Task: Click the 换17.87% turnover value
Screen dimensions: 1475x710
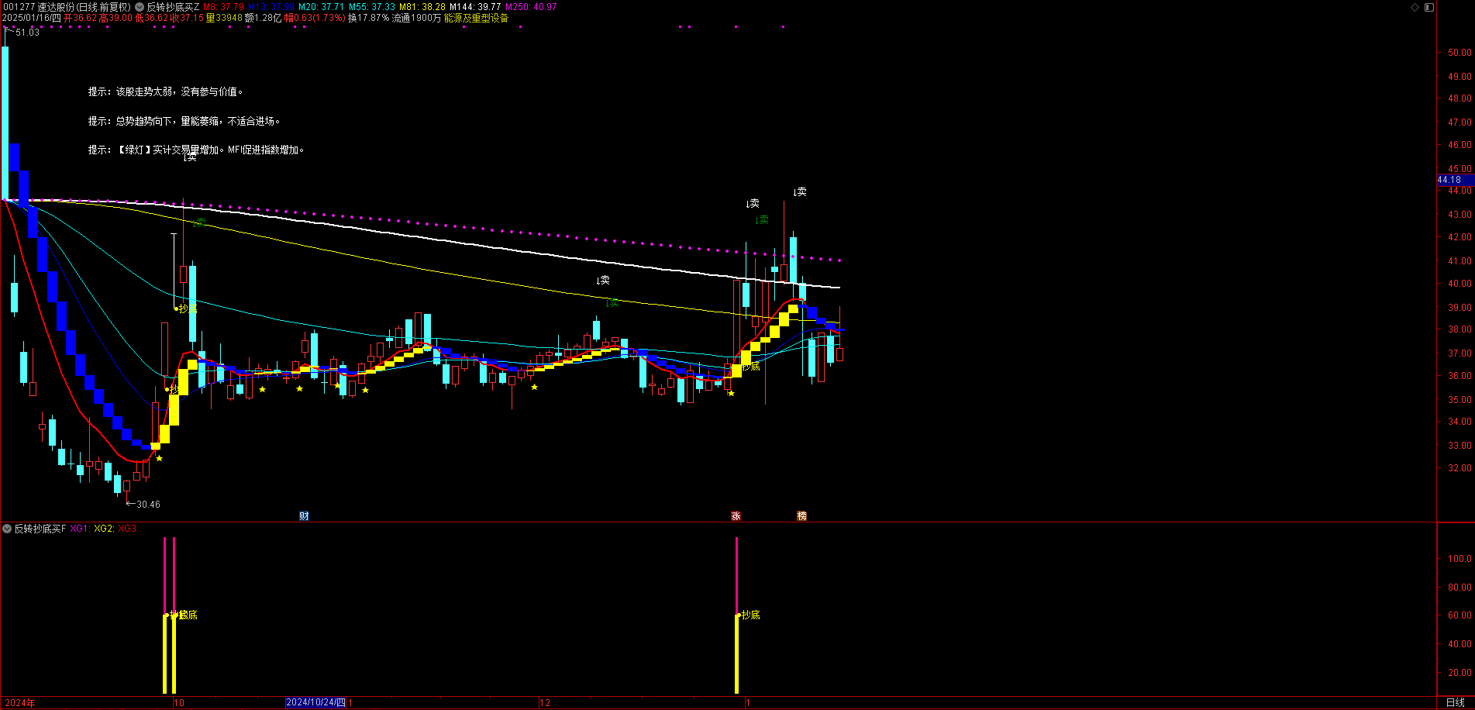Action: (368, 18)
